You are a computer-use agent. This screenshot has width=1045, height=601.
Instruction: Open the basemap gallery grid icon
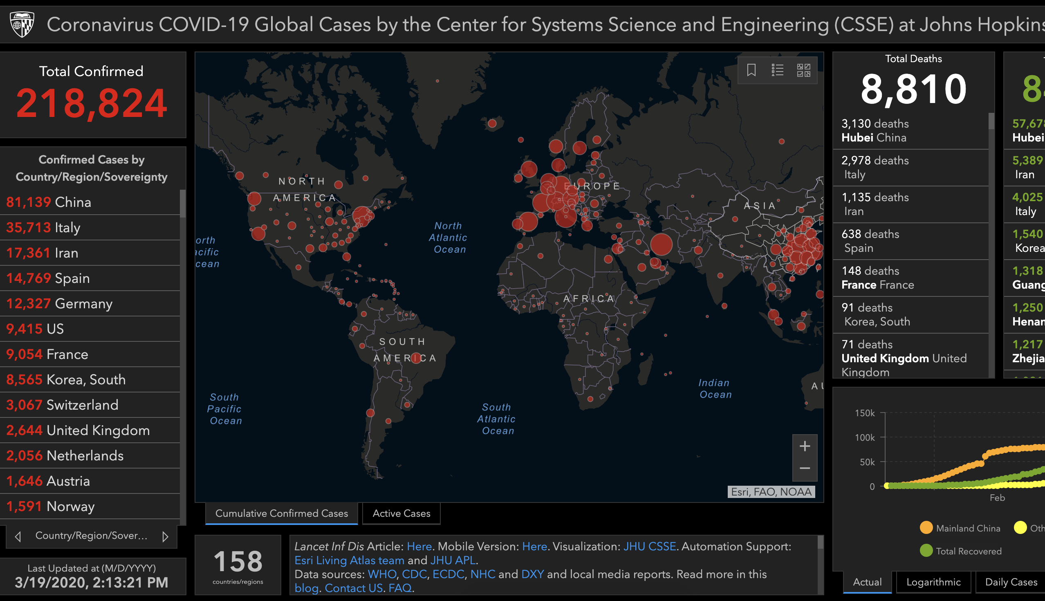pyautogui.click(x=803, y=70)
